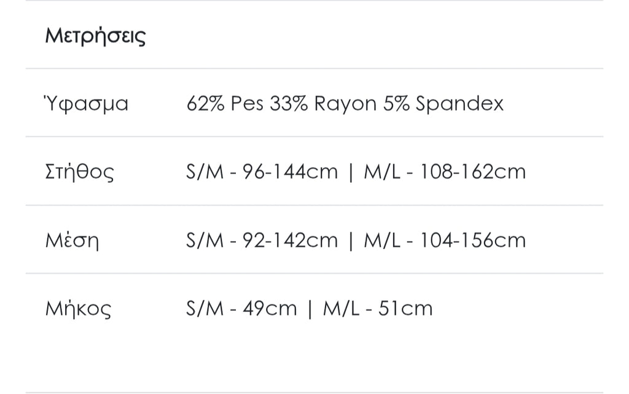The image size is (629, 394).
Task: Click the divider line below Μετρήσεις heading
Action: click(314, 69)
